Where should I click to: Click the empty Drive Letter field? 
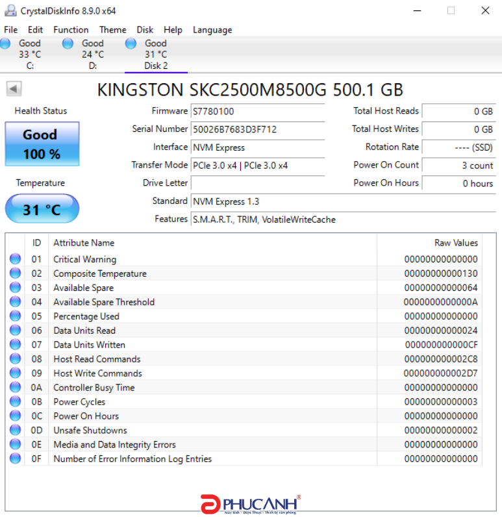click(258, 183)
